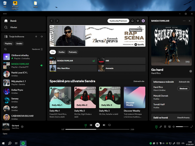Click the Rap Scéna sponsored banner
195x146 pixels.
[x=97, y=36]
